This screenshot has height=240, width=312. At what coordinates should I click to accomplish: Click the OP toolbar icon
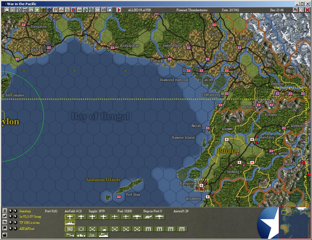pos(97,10)
